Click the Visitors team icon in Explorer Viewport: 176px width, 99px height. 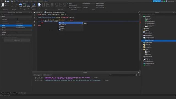pyautogui.click(x=146, y=54)
